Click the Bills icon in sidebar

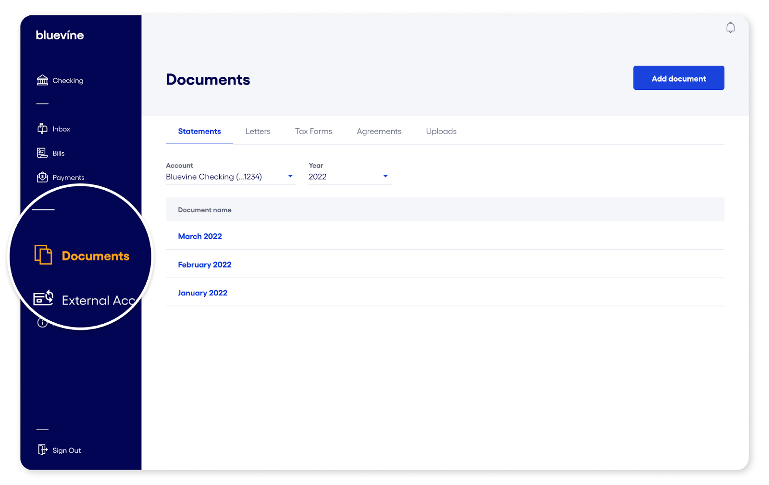42,153
